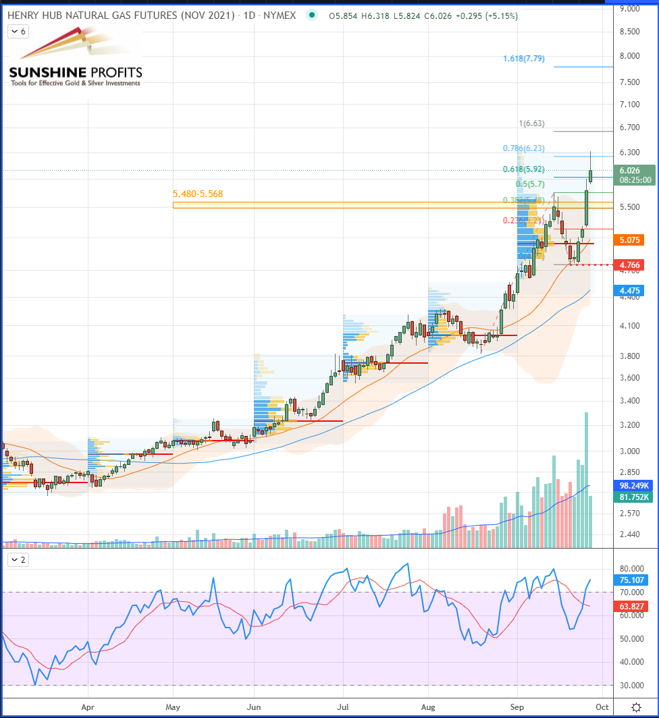Image resolution: width=659 pixels, height=718 pixels.
Task: Click the 30.000 RSI axis value
Action: (x=631, y=686)
